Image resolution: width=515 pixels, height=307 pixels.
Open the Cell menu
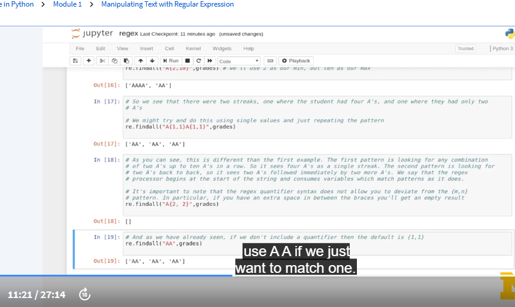(169, 48)
